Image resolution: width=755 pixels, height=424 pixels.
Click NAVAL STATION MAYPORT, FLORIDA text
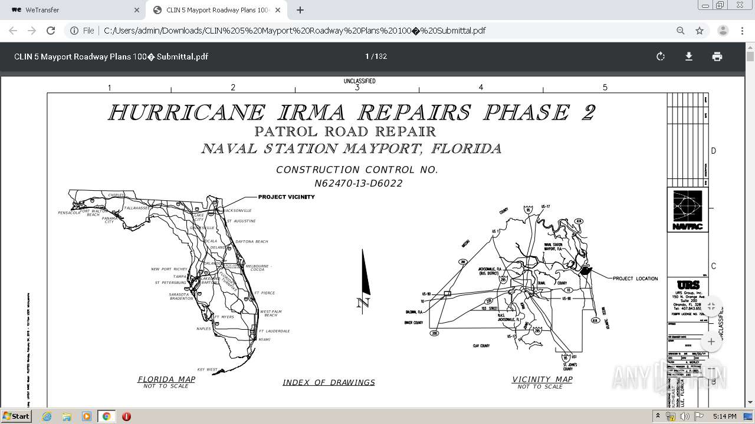pyautogui.click(x=352, y=148)
